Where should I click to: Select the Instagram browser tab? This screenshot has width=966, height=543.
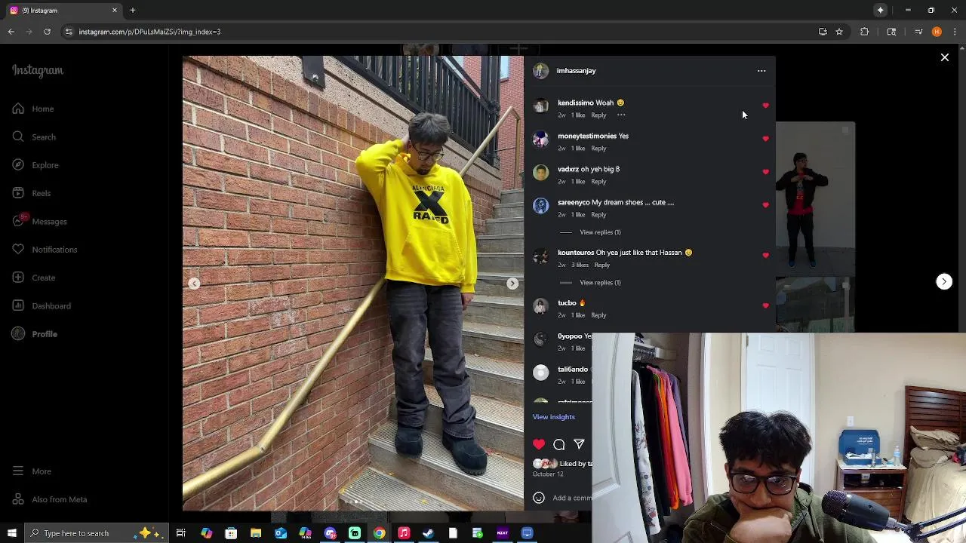(63, 11)
